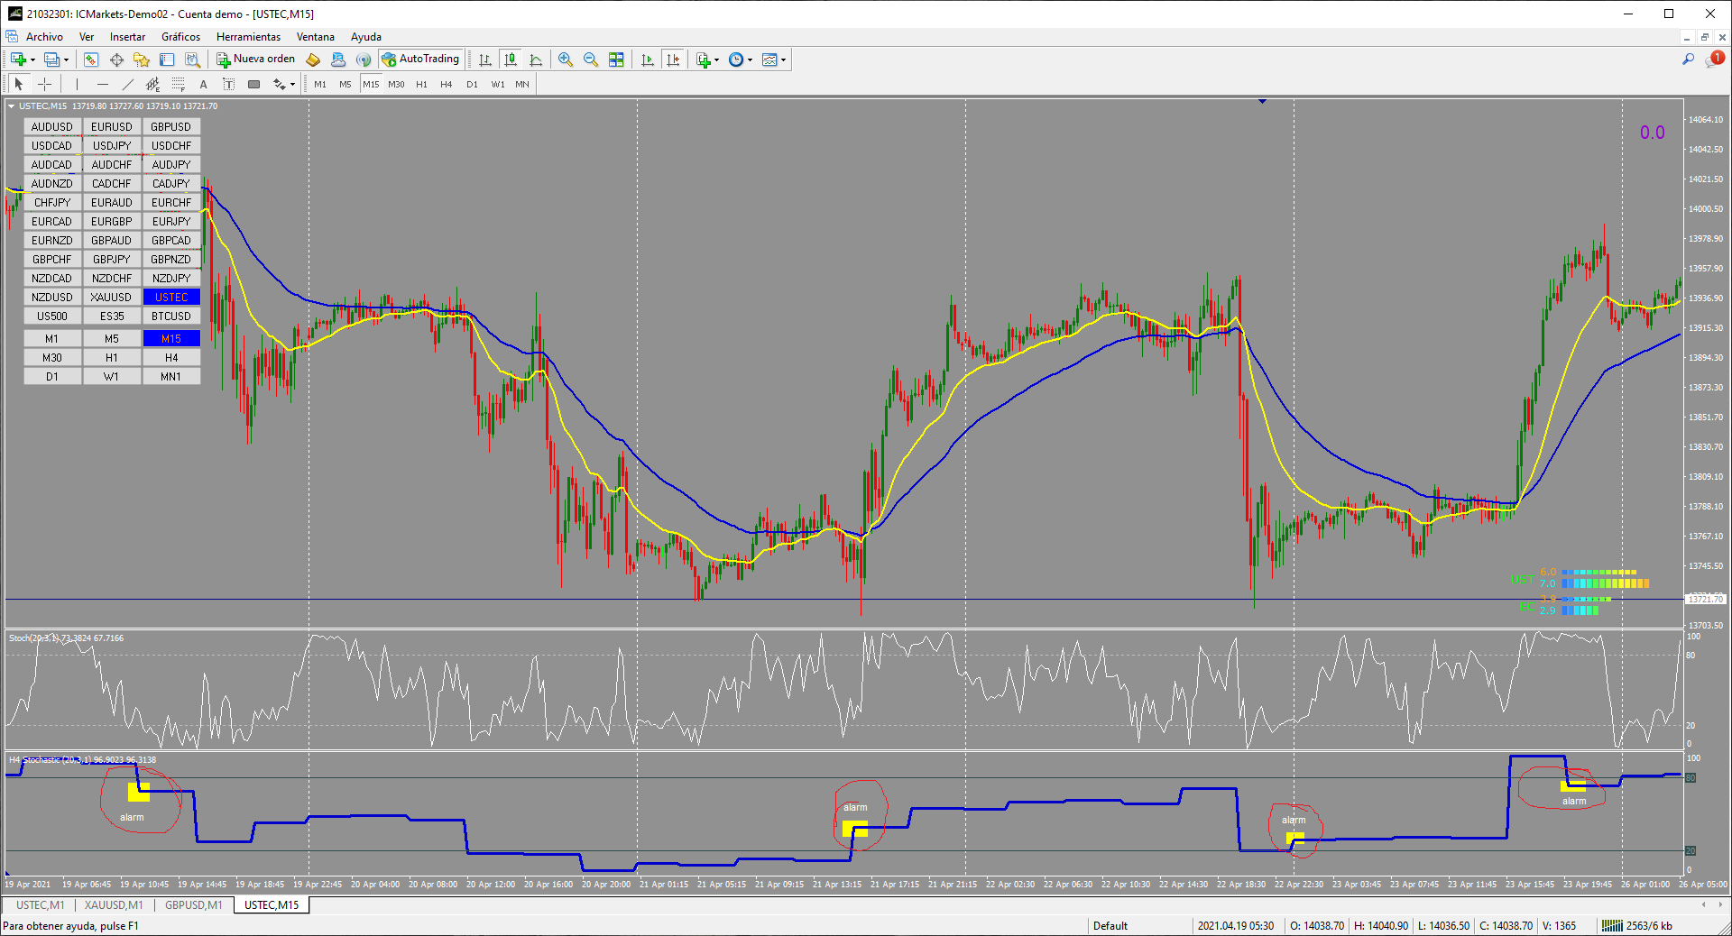Switch chart to line chart style

[x=536, y=60]
